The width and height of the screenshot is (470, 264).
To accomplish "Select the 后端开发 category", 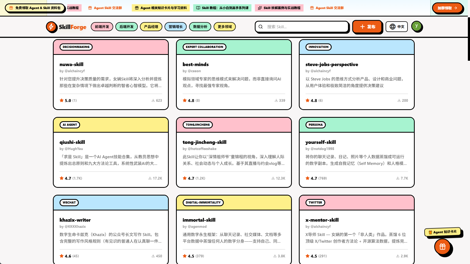I will [127, 27].
